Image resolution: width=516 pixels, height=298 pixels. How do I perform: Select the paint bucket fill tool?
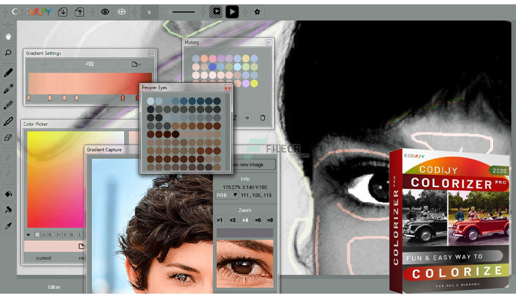point(8,193)
